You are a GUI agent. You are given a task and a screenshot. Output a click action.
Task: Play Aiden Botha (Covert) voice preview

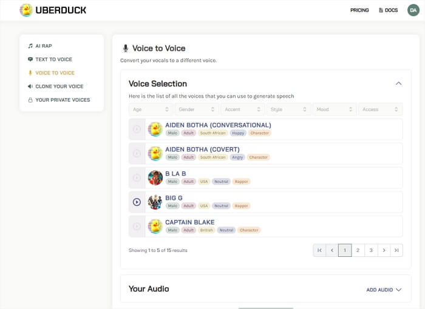click(137, 153)
